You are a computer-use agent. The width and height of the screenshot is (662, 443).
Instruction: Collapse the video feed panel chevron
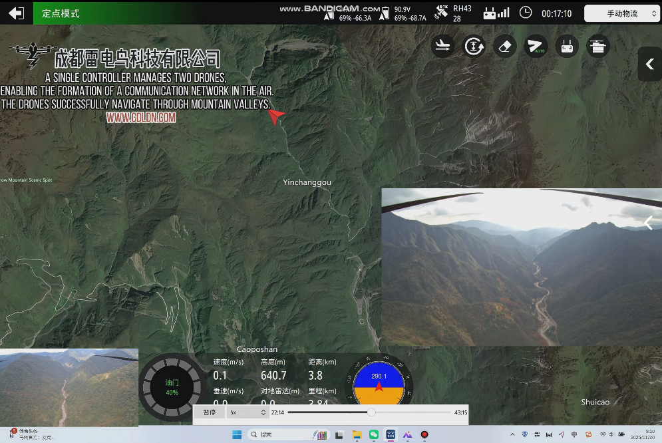coord(647,223)
